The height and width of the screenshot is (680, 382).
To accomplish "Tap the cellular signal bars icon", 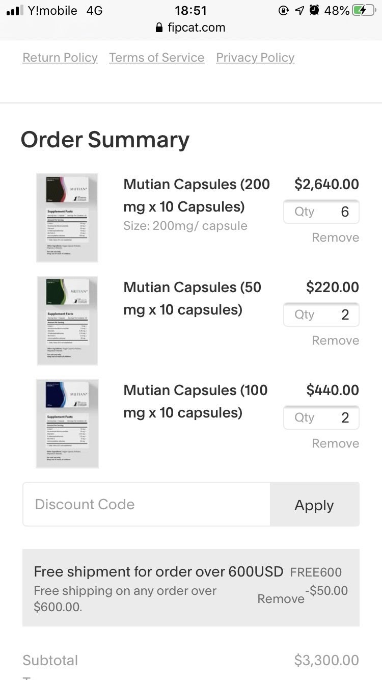I will (15, 11).
